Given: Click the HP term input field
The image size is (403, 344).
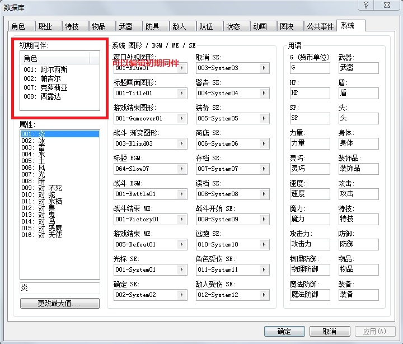Looking at the screenshot, I should tap(310, 93).
